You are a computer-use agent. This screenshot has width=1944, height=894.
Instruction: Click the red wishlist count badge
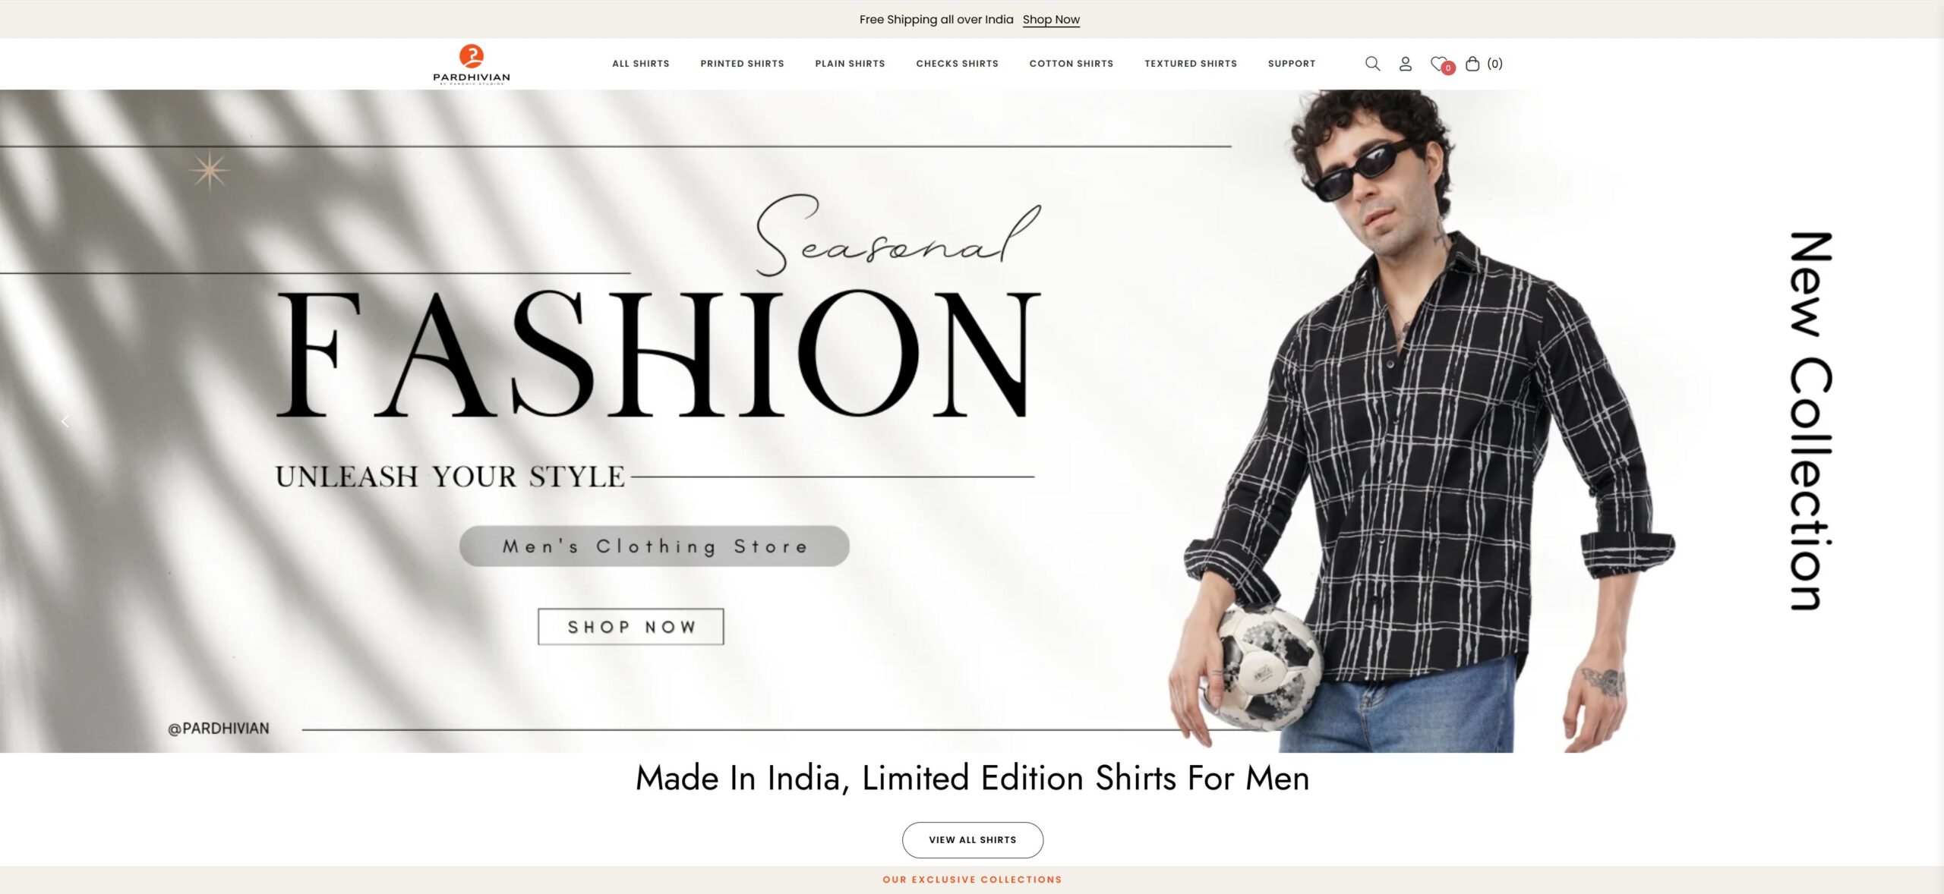click(1448, 68)
